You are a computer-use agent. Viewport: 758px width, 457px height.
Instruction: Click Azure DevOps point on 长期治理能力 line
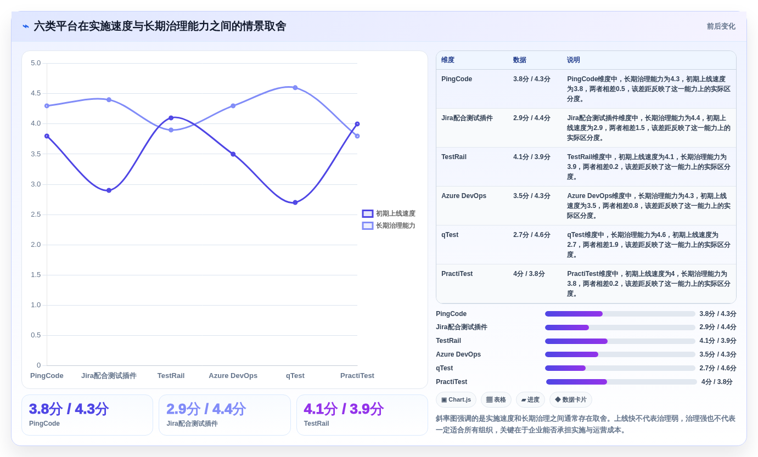point(233,106)
